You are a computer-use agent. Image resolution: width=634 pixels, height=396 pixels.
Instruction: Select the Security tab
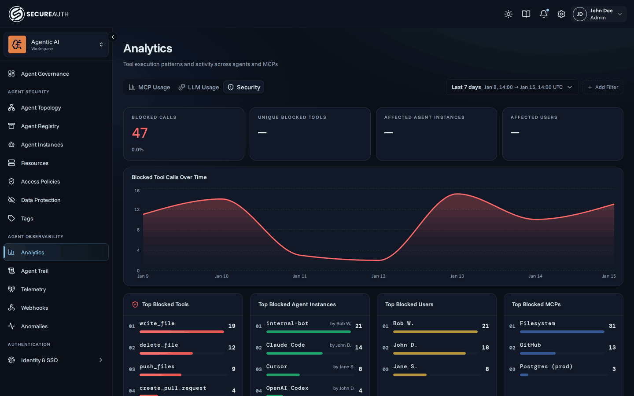243,87
